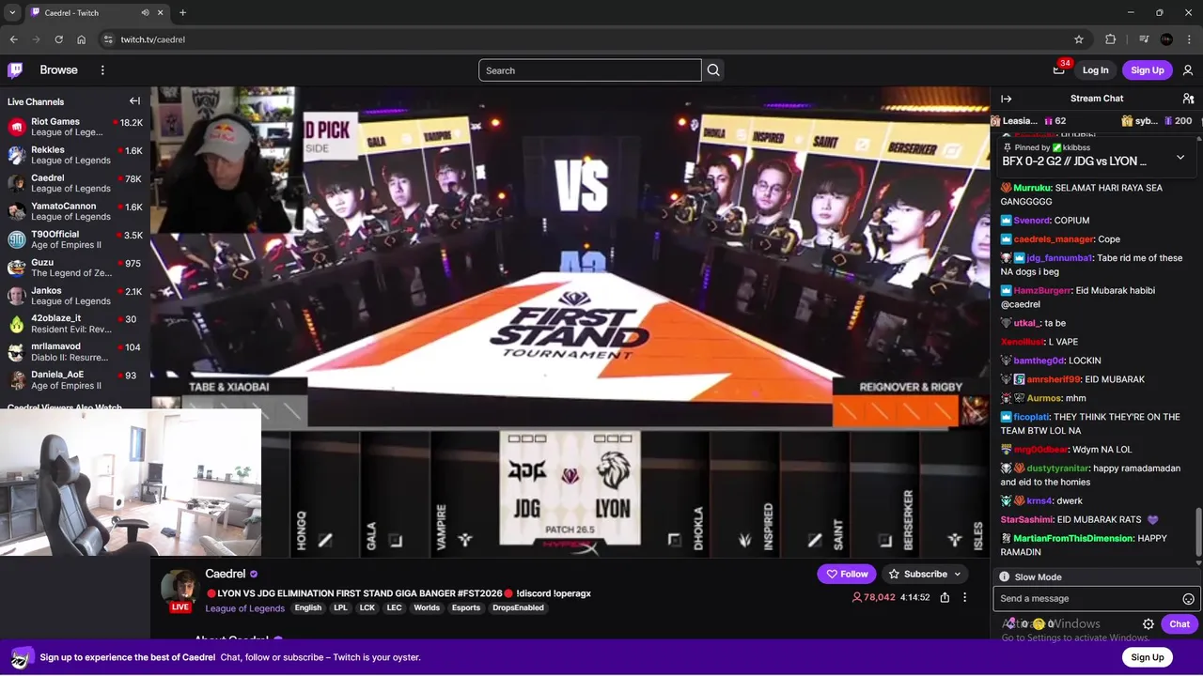
Task: Focus the Twitch search field
Action: tap(590, 70)
